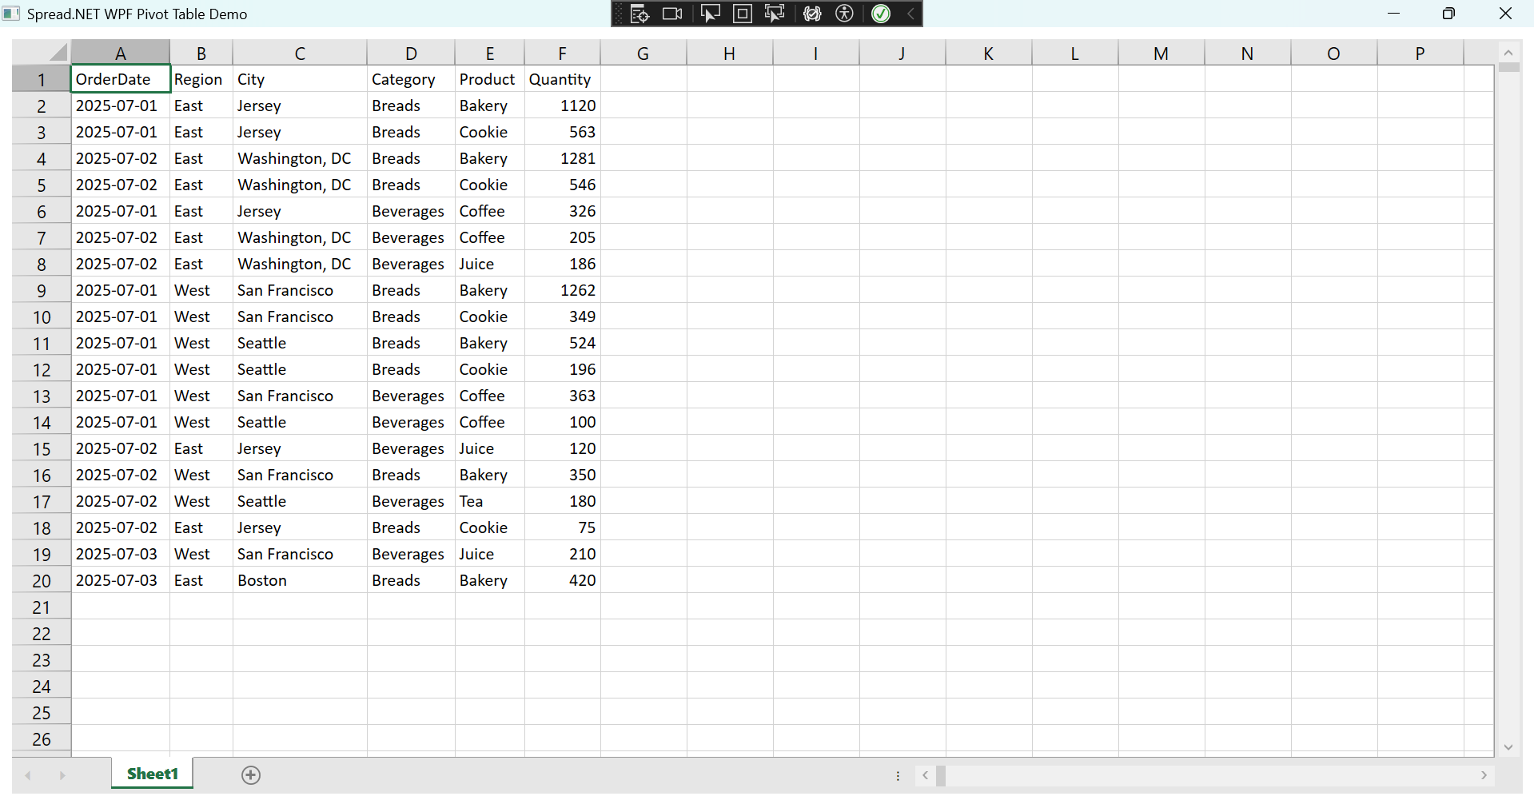Select column A header

(x=121, y=53)
